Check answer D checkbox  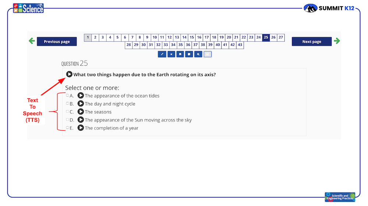click(x=67, y=120)
